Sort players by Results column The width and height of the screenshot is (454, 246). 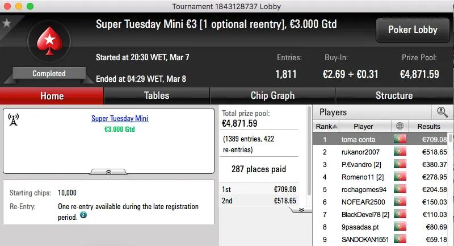(428, 126)
